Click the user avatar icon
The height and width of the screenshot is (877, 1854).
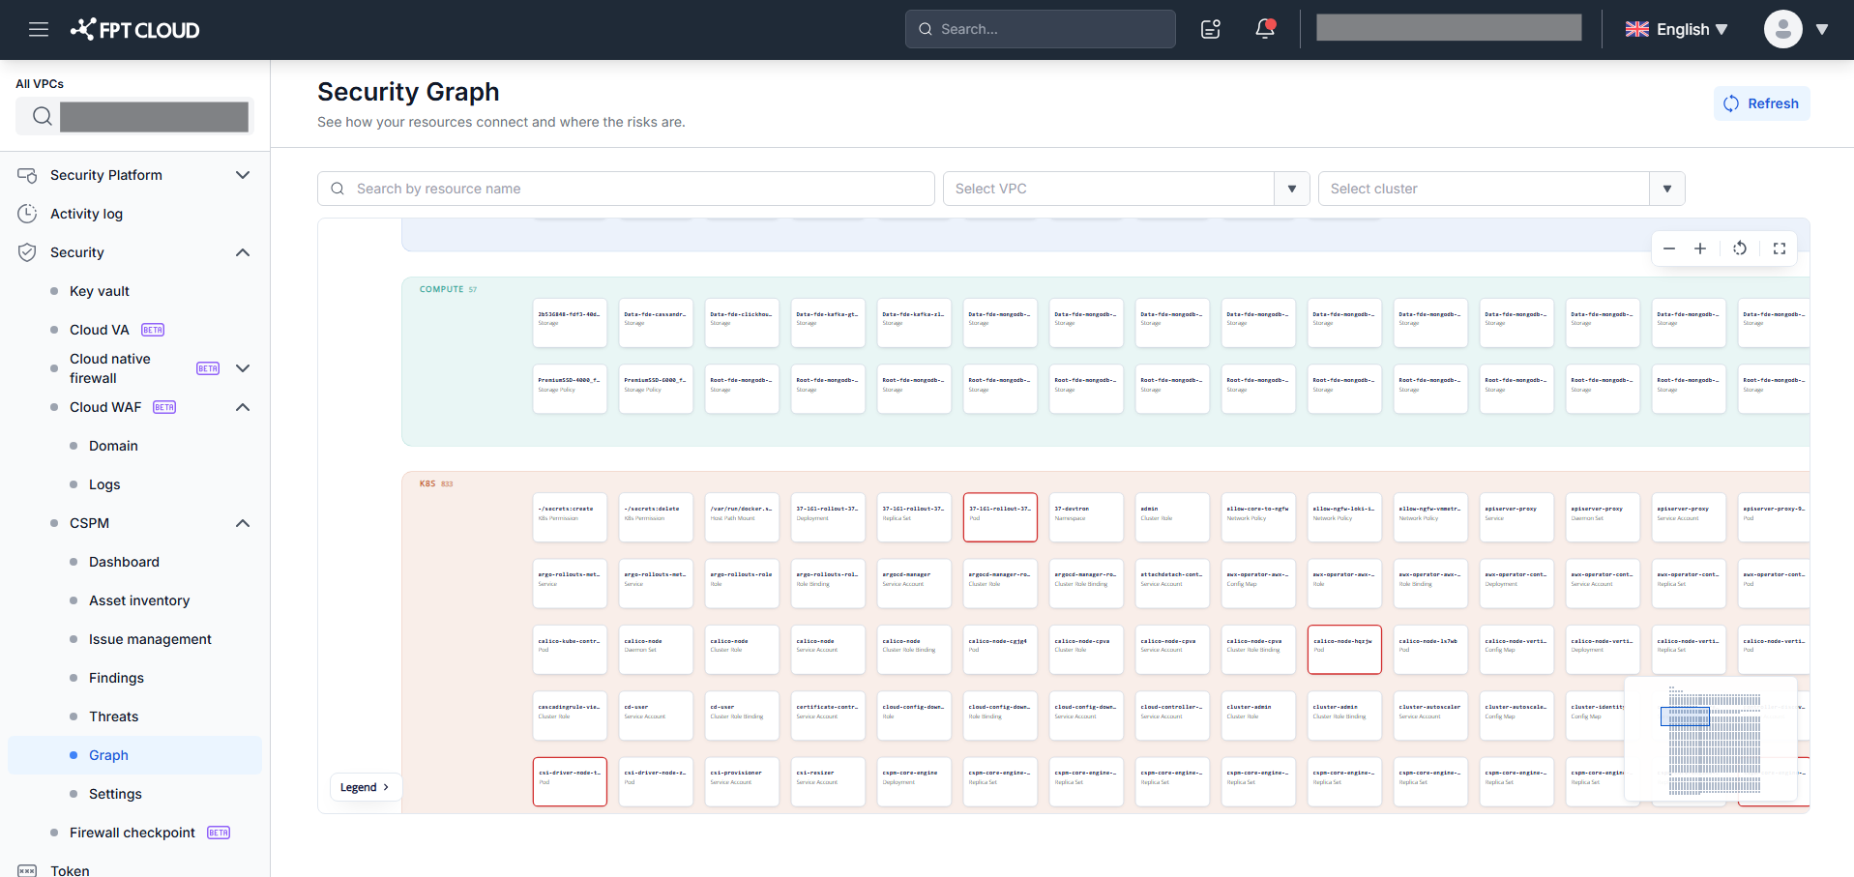[1782, 29]
